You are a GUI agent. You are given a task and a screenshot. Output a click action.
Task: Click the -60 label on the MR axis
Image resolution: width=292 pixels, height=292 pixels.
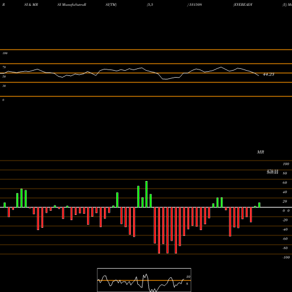[x=285, y=239]
